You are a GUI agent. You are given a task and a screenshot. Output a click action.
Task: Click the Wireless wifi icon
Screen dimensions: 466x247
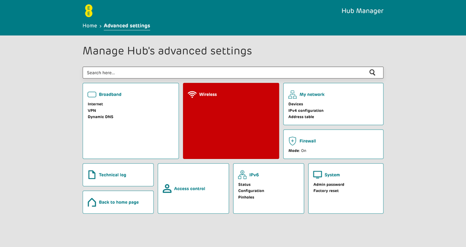coord(192,95)
